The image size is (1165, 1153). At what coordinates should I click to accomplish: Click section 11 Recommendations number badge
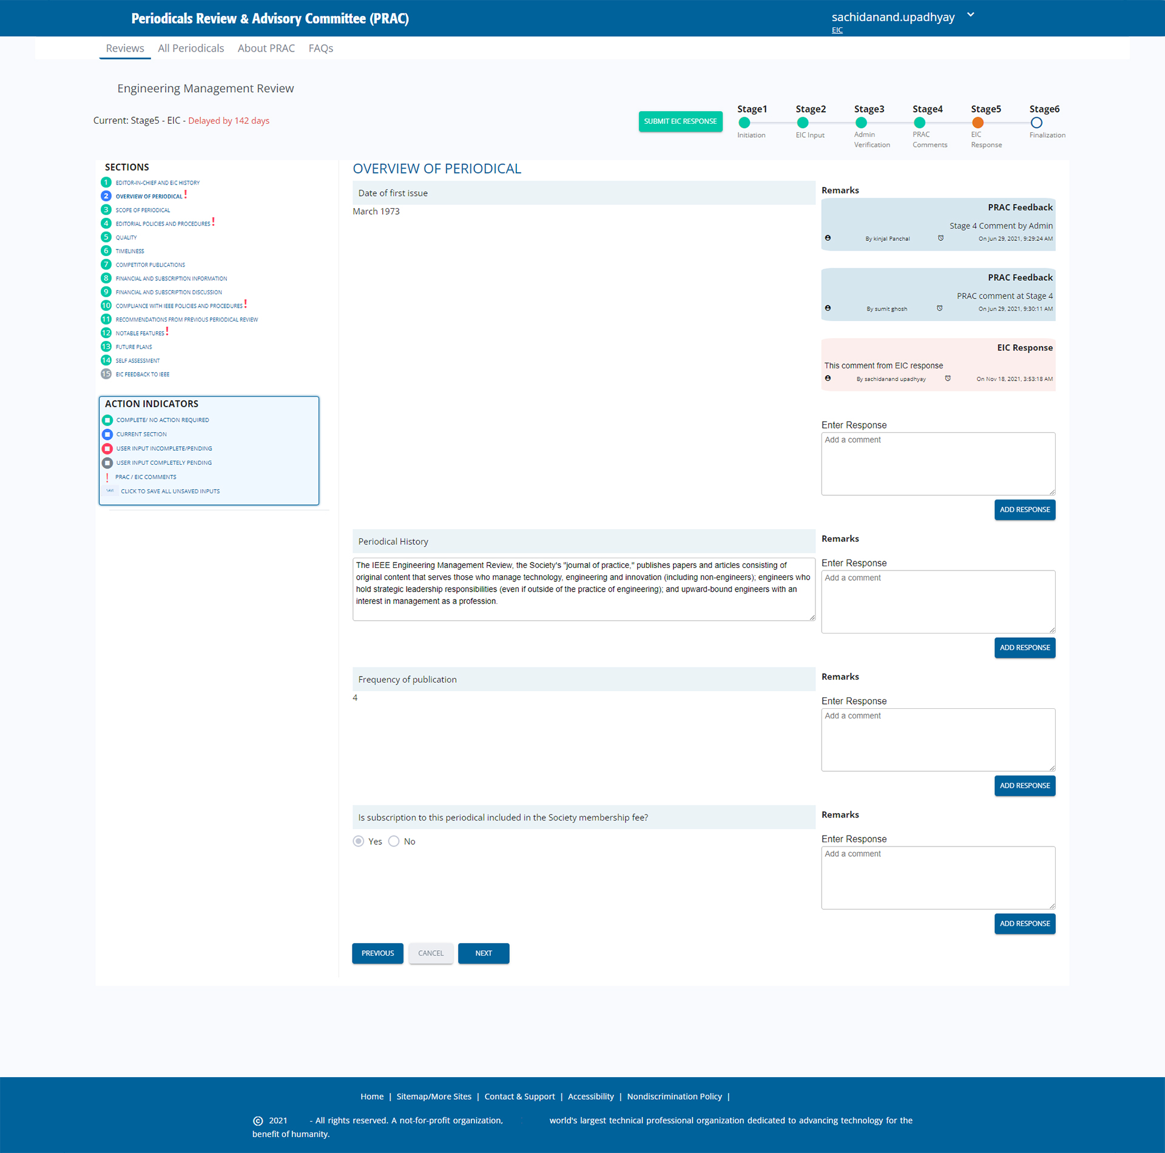tap(106, 319)
